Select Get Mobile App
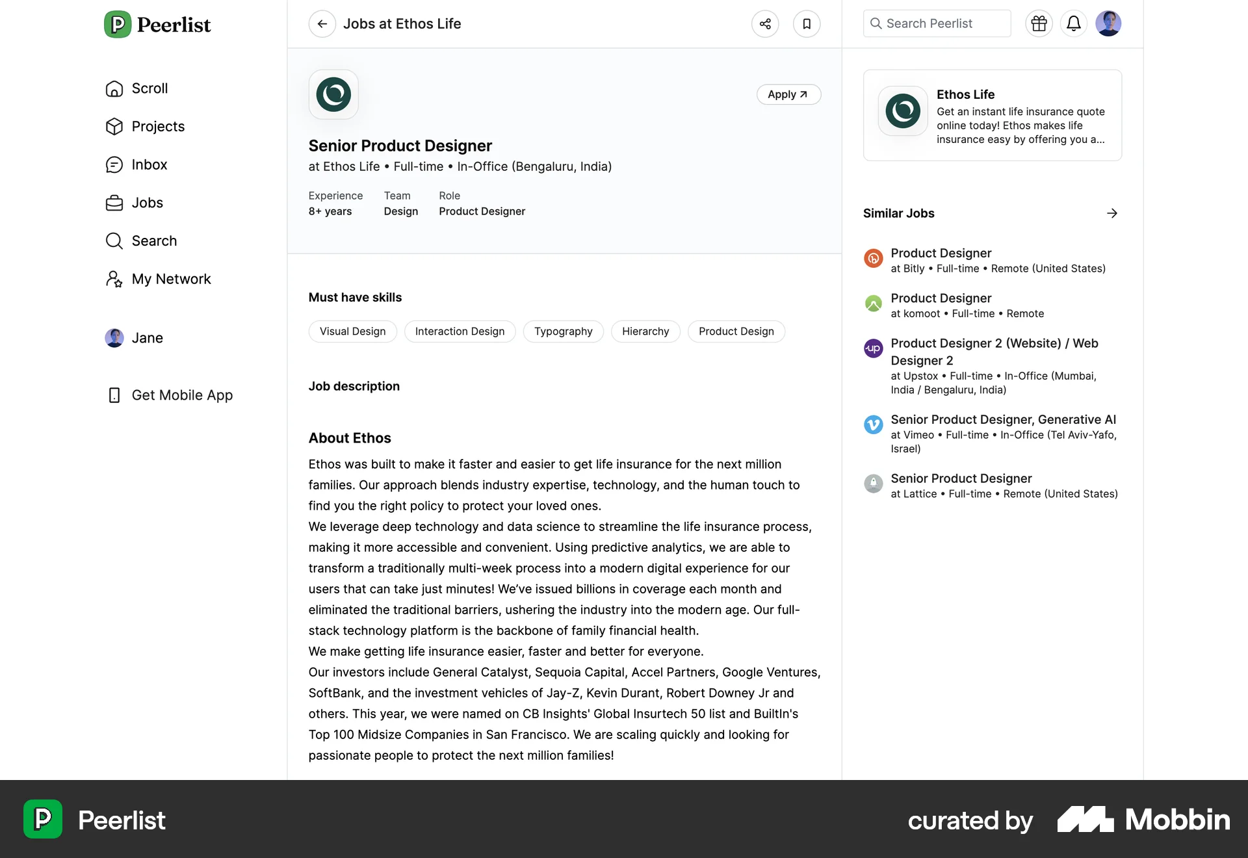The height and width of the screenshot is (858, 1248). [182, 395]
